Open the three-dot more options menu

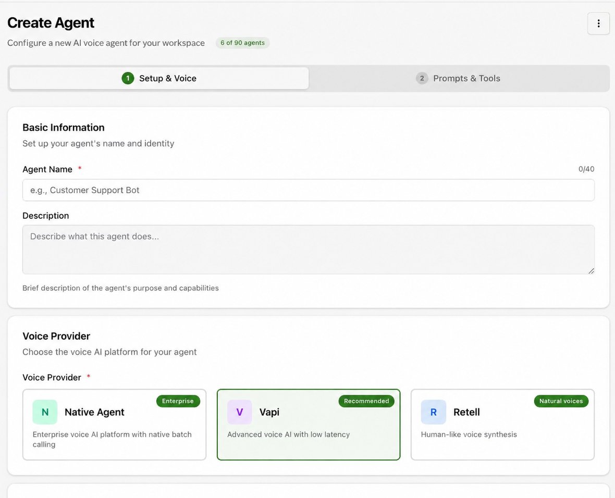[598, 23]
